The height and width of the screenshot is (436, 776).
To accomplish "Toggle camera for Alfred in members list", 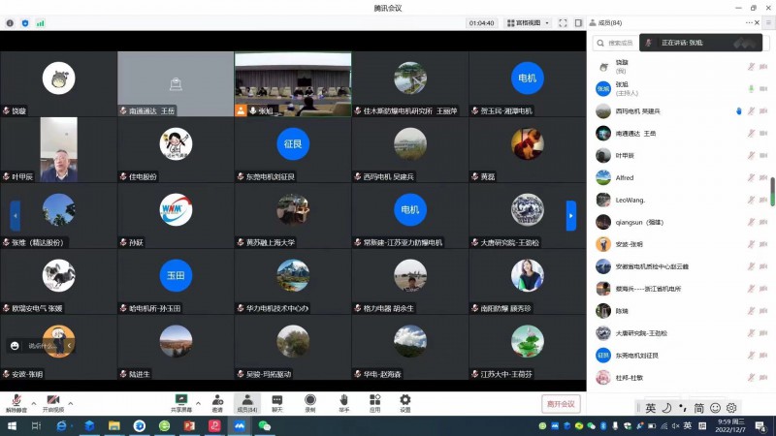I will [763, 177].
